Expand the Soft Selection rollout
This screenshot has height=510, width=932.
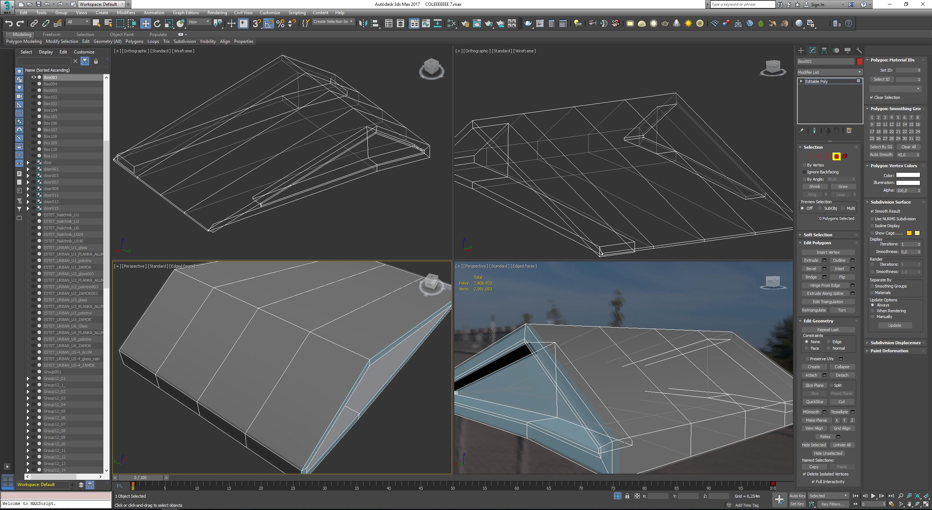(x=818, y=235)
